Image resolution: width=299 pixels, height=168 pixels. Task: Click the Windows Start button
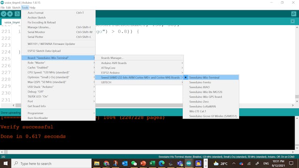click(6, 164)
